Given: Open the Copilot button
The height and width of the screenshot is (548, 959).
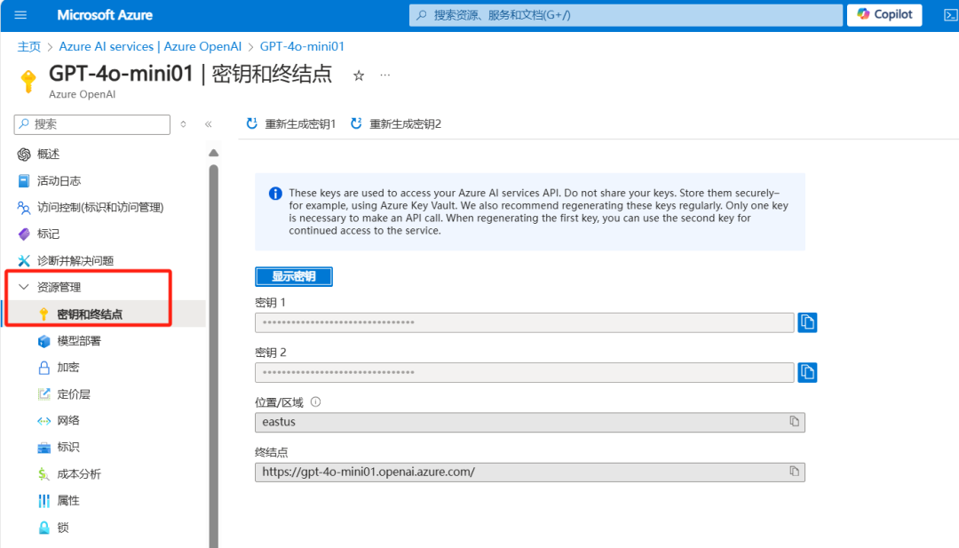Looking at the screenshot, I should pyautogui.click(x=884, y=15).
